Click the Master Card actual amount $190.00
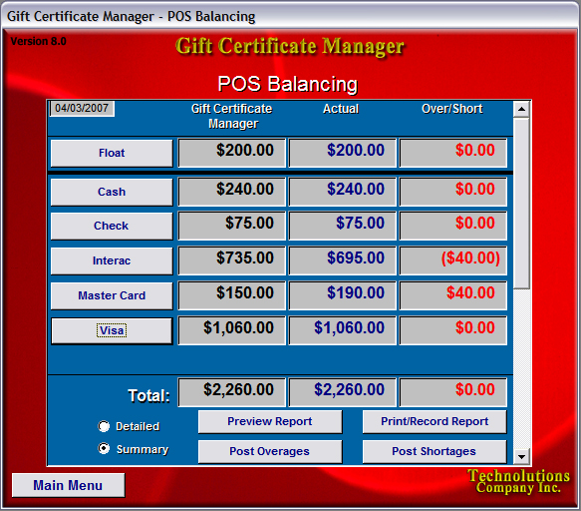 point(343,295)
